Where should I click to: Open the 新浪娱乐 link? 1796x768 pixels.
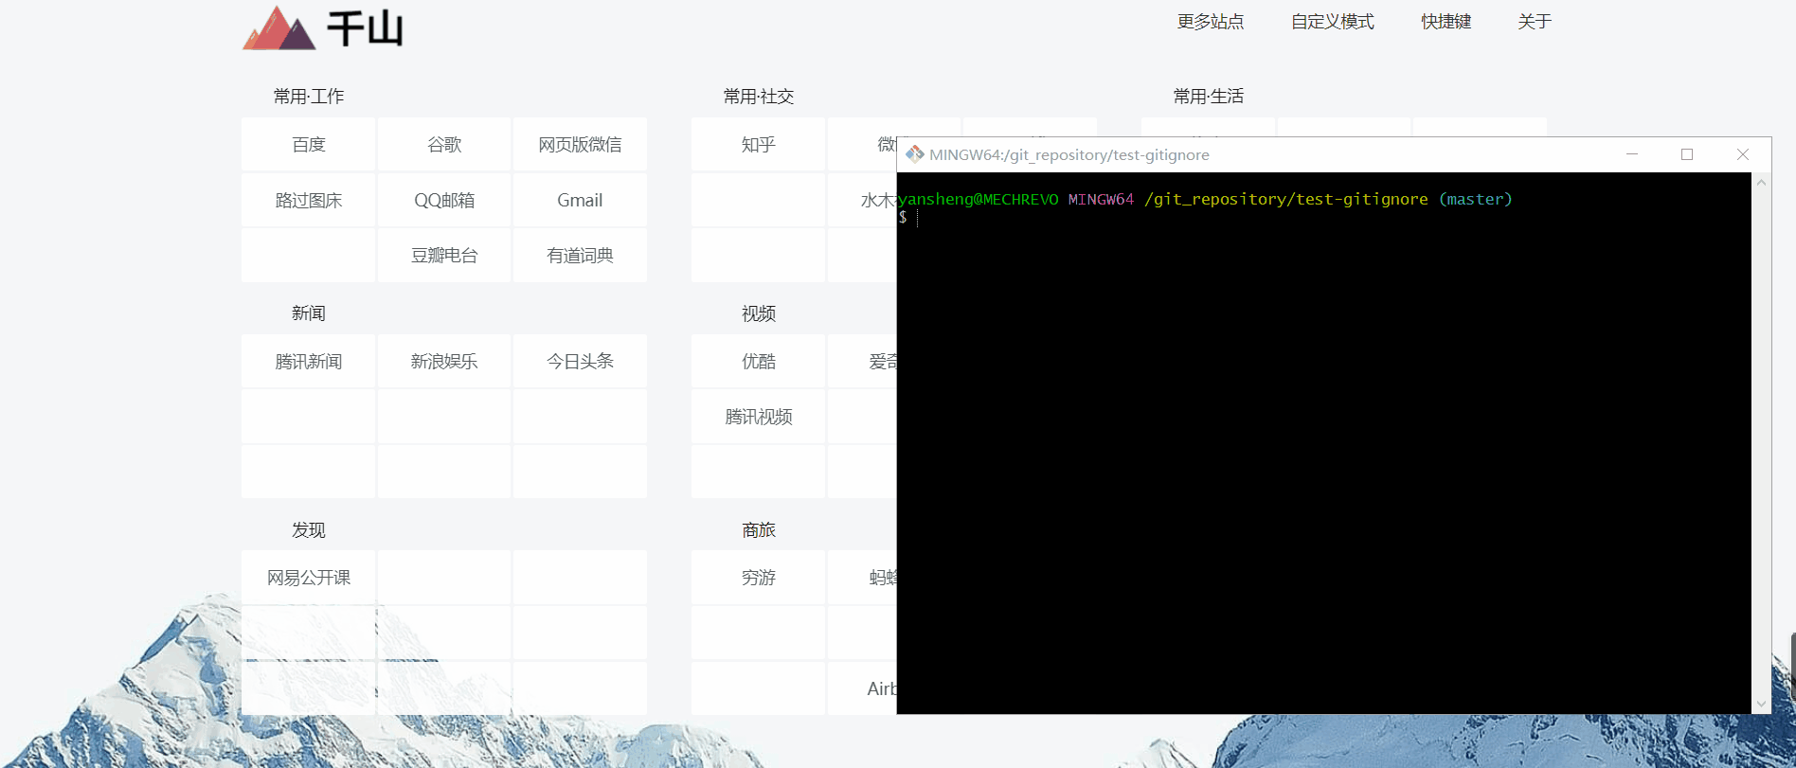pyautogui.click(x=444, y=362)
